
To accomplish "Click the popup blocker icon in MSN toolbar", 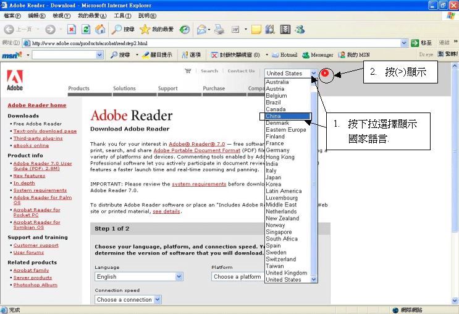I will click(214, 55).
